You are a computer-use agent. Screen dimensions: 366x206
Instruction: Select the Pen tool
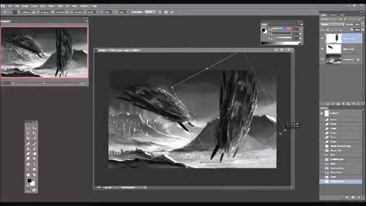(28, 164)
